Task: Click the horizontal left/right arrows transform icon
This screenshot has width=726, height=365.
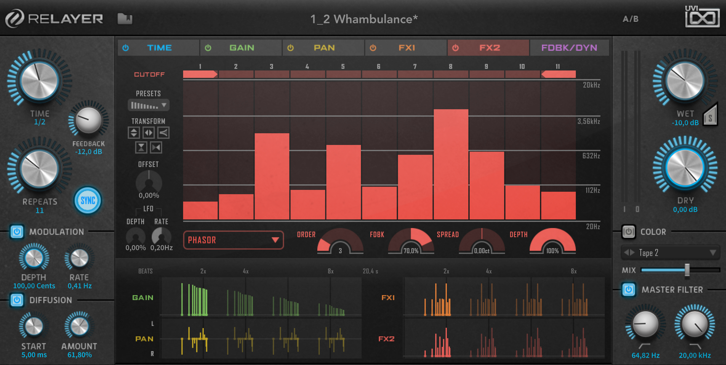Action: tap(149, 133)
